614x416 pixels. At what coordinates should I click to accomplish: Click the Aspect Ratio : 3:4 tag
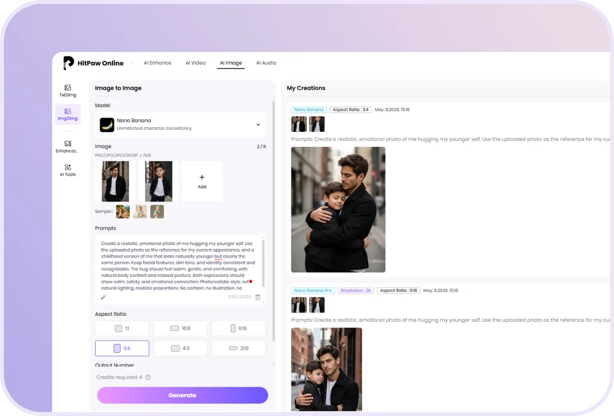coord(351,110)
